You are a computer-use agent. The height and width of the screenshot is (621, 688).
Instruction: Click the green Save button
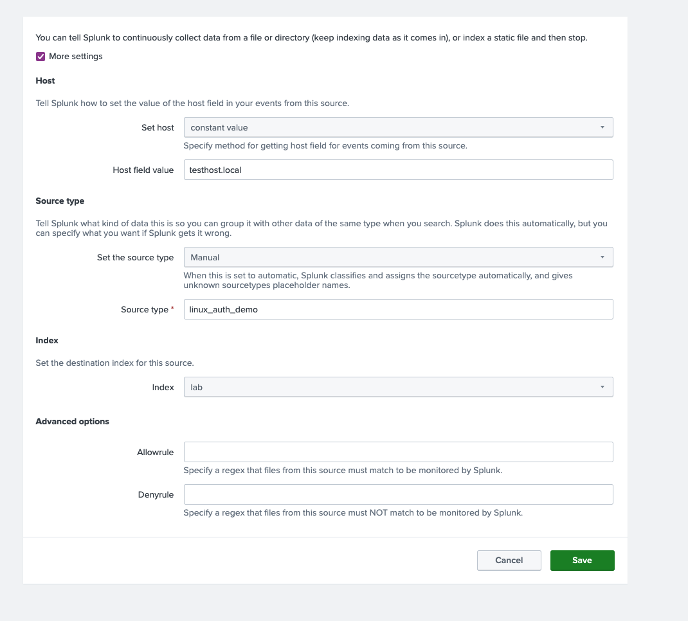click(x=582, y=561)
